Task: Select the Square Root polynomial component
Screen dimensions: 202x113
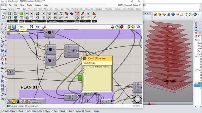Action: [x=49, y=18]
